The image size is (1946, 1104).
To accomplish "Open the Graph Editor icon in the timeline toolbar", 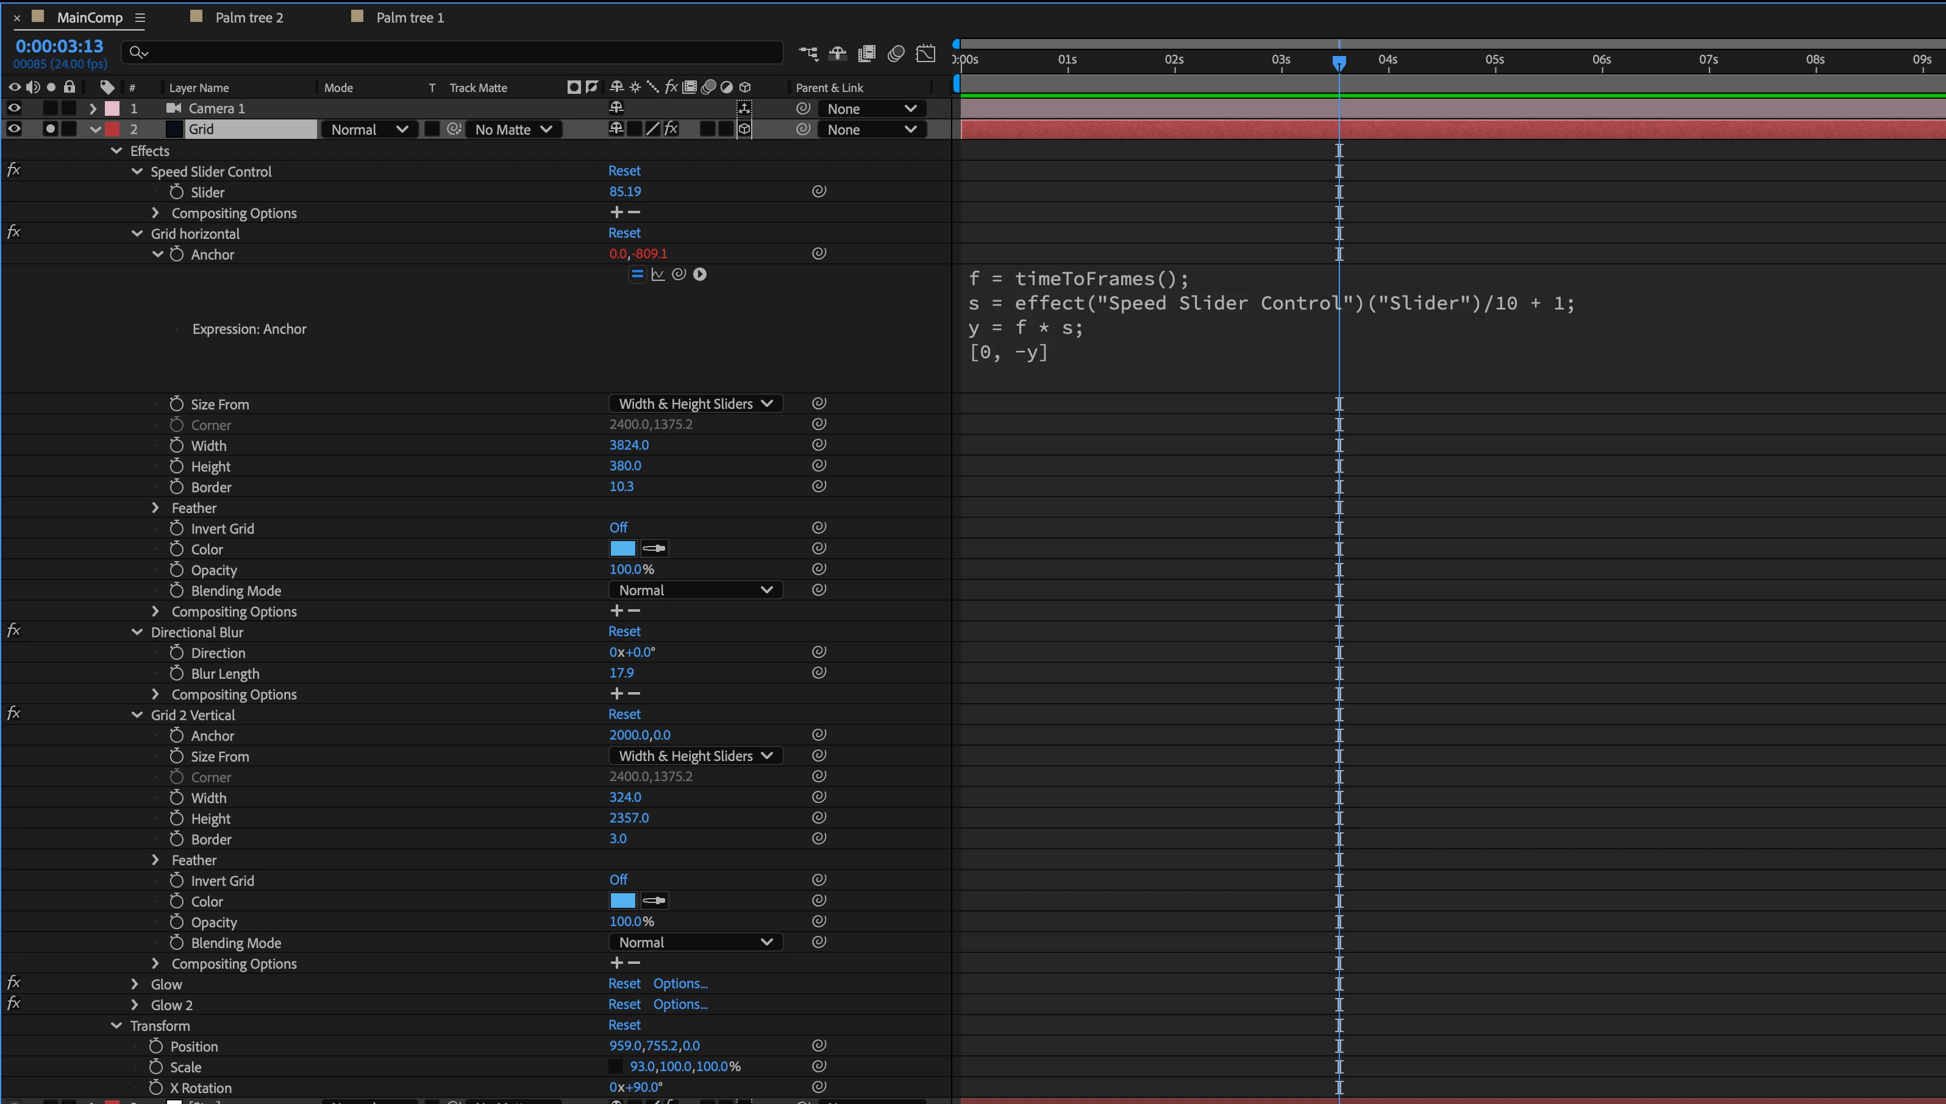I will coord(925,53).
